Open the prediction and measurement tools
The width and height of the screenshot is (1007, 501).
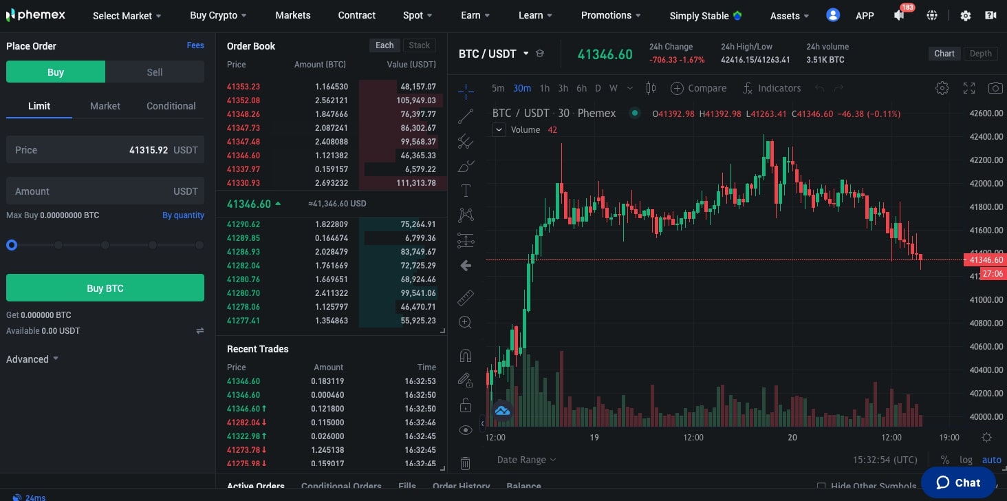(x=466, y=240)
